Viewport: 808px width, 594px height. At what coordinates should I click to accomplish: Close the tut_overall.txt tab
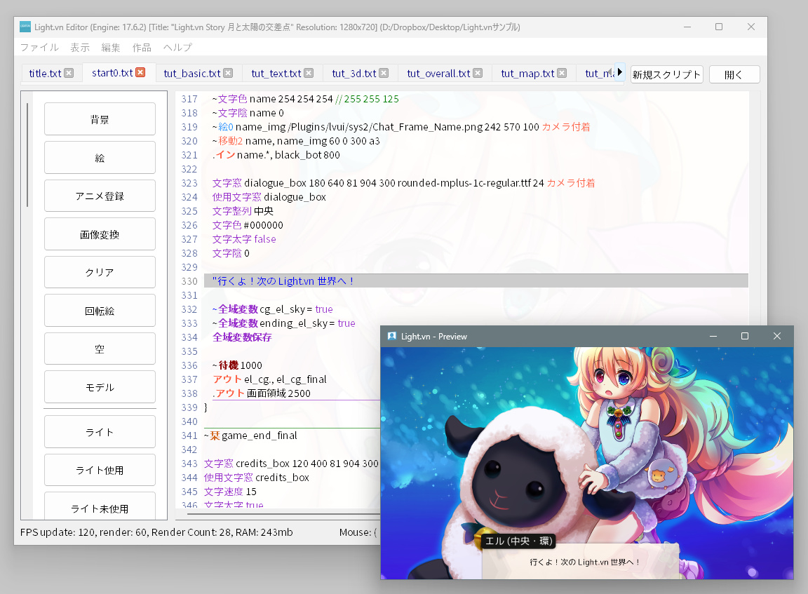478,73
